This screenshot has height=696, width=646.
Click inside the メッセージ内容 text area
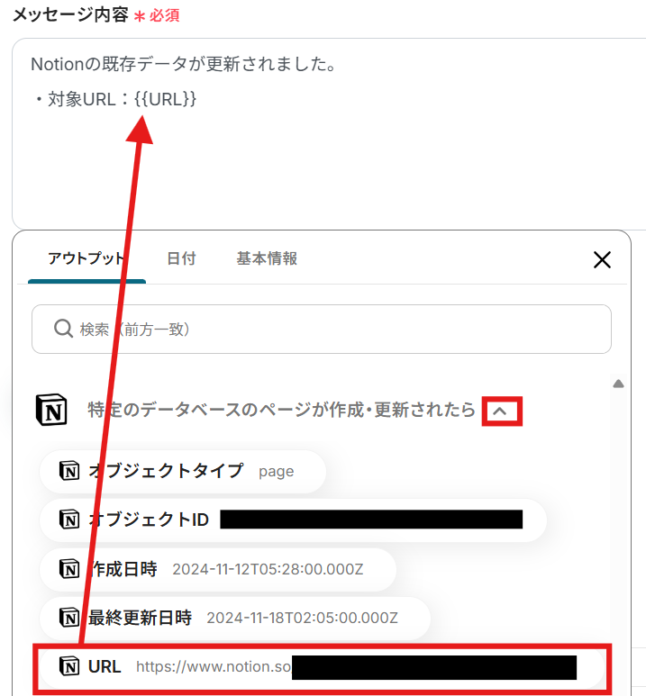point(329,134)
